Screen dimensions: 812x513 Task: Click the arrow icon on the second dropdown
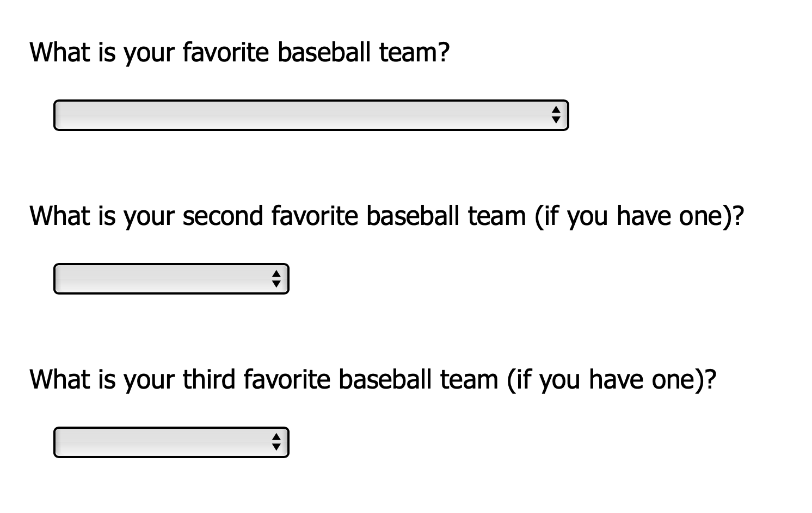click(276, 279)
